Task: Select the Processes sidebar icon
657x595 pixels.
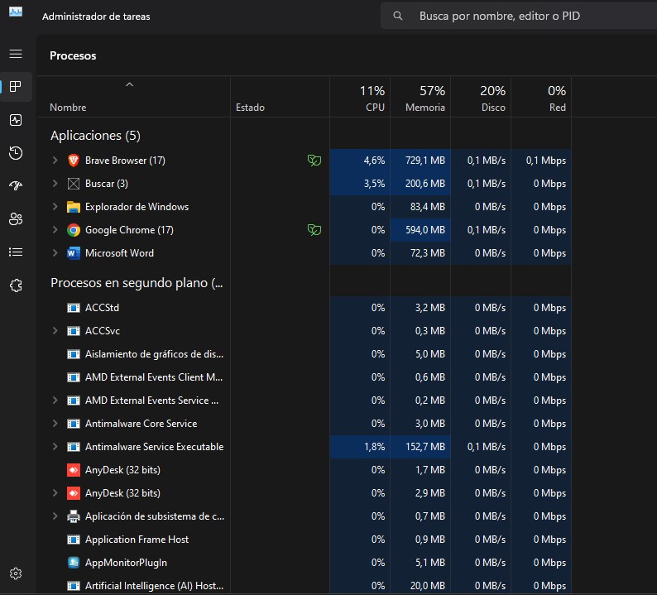Action: click(x=16, y=87)
